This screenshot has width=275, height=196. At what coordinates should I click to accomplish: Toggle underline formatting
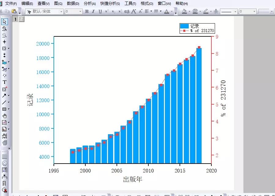100,11
